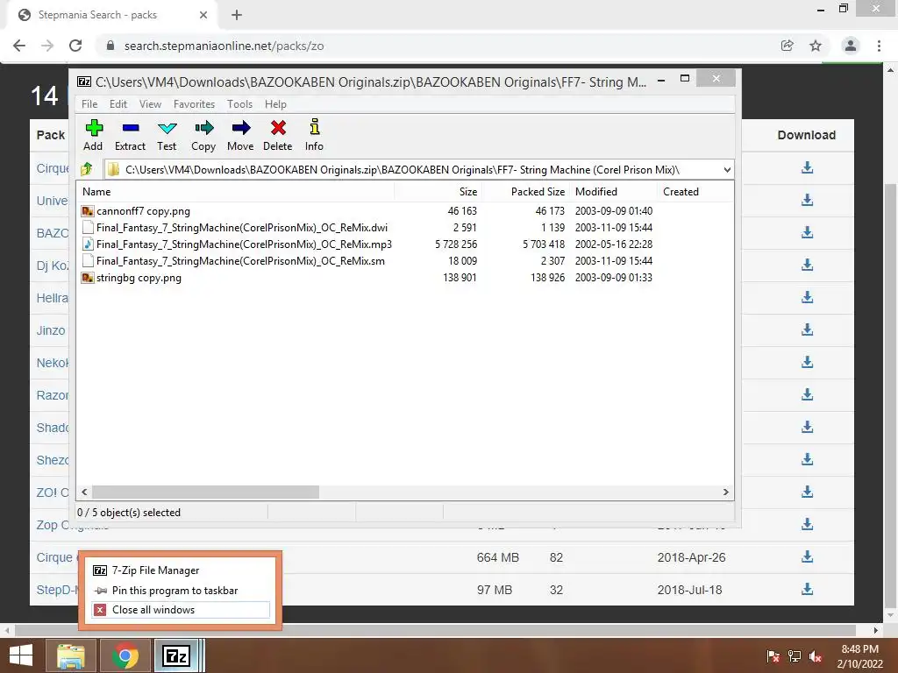Go up one folder level arrow icon
Viewport: 898px width, 673px height.
pyautogui.click(x=87, y=169)
